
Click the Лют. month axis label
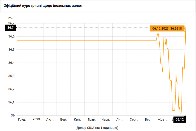pos(50,120)
